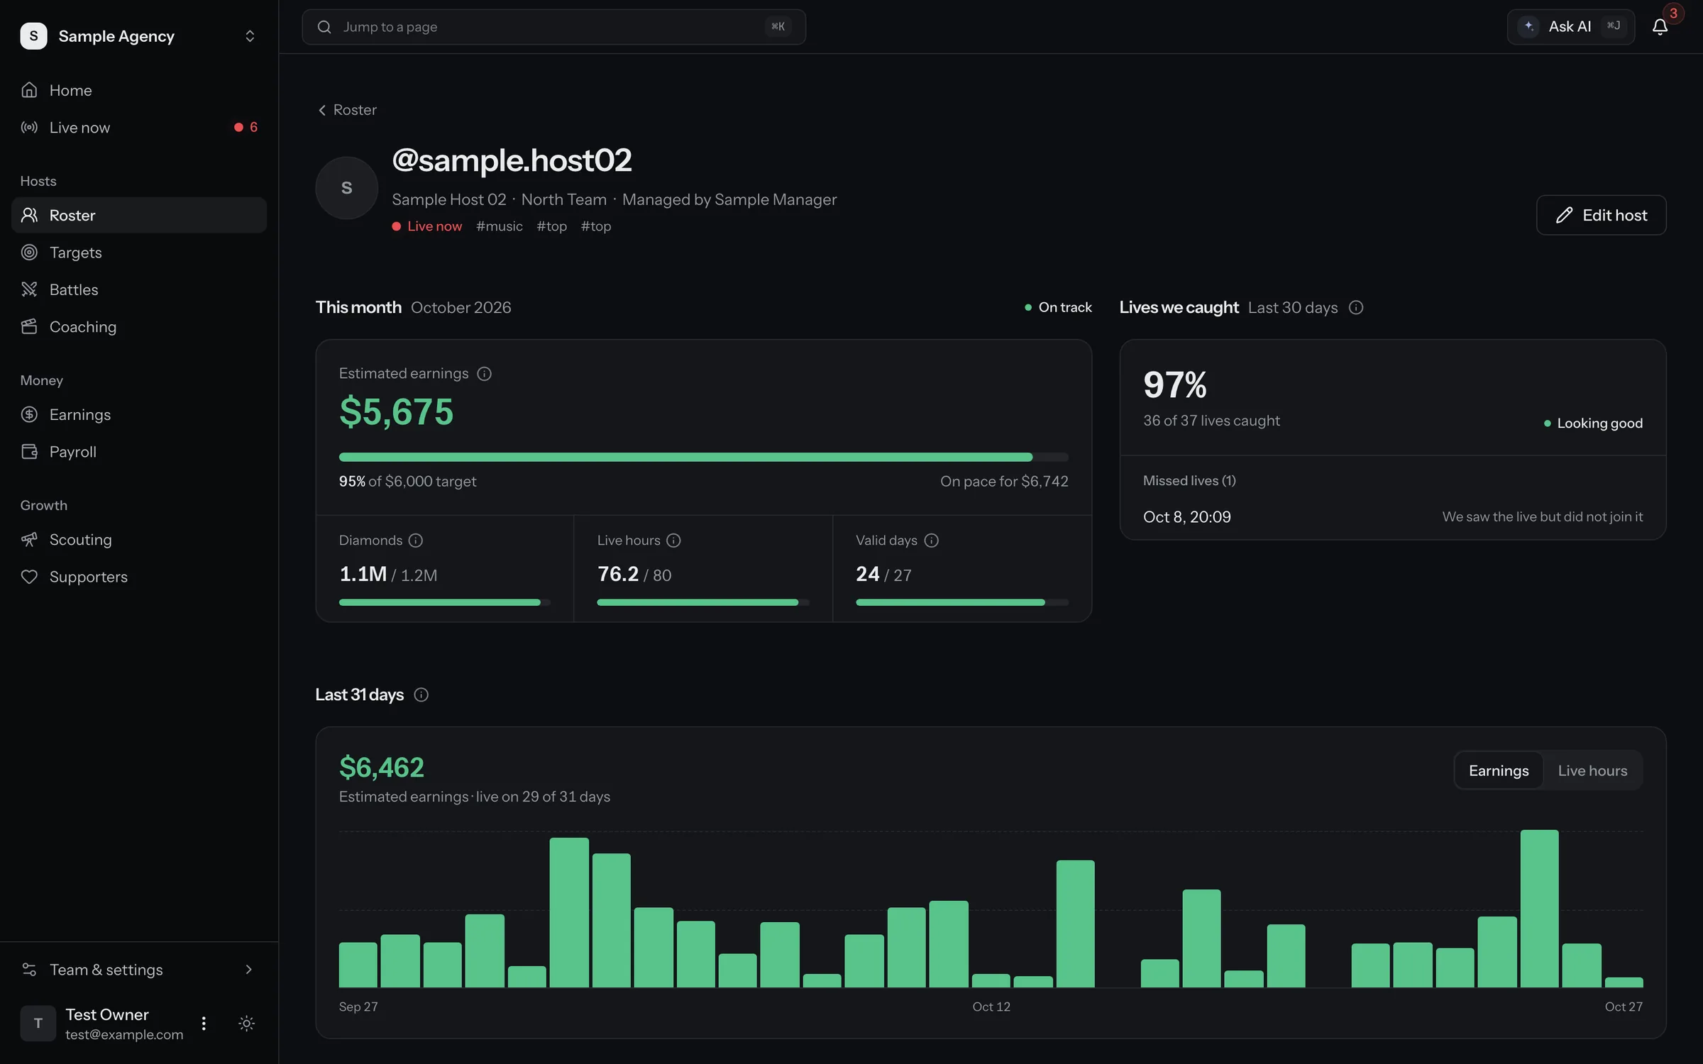Open the Sample Agency switcher
Image resolution: width=1703 pixels, height=1064 pixels.
tap(139, 35)
